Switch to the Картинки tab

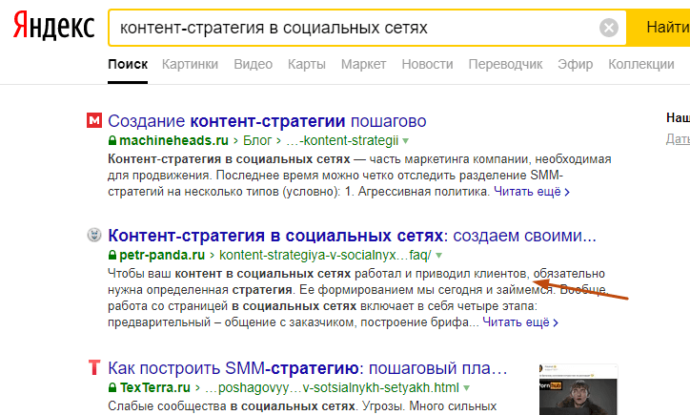coord(190,64)
